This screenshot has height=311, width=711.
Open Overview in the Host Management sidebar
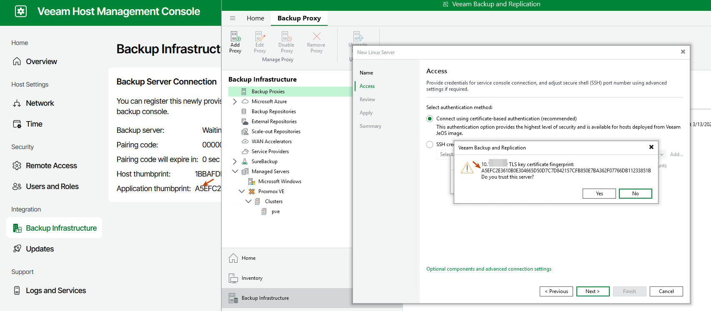(35, 61)
